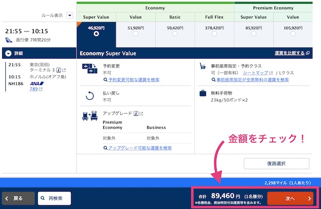Click the upgrade seats icon
Viewport: 321px width, 209px height.
pos(90,116)
